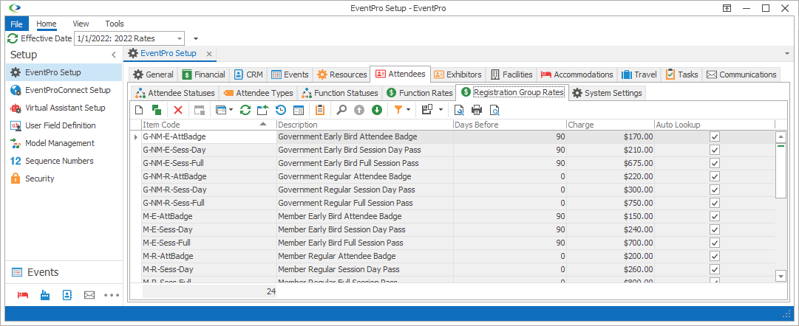
Task: Click the orange Filter funnel icon
Action: (x=398, y=109)
